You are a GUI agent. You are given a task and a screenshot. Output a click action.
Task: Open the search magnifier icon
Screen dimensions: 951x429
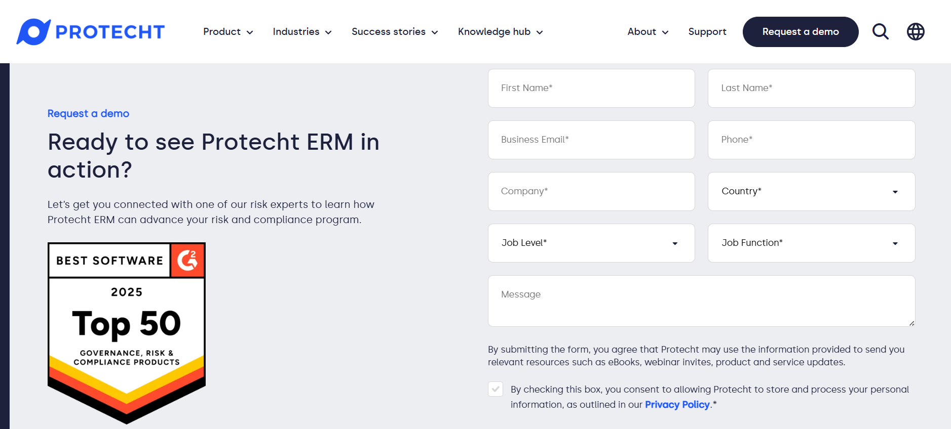[881, 32]
